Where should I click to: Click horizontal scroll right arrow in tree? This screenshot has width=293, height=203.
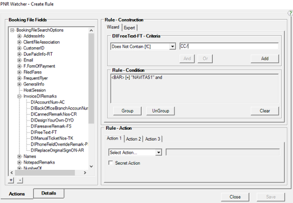(x=85, y=173)
